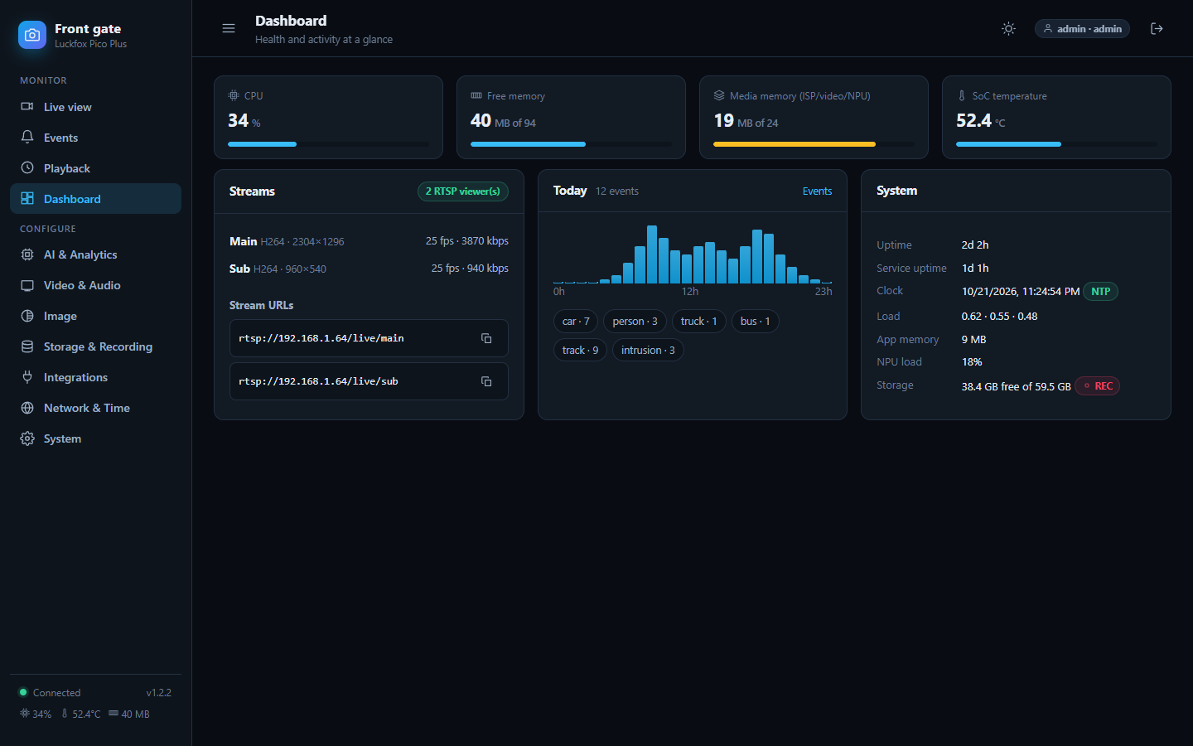
Task: Click the NTP badge next to Clock
Action: 1100,292
